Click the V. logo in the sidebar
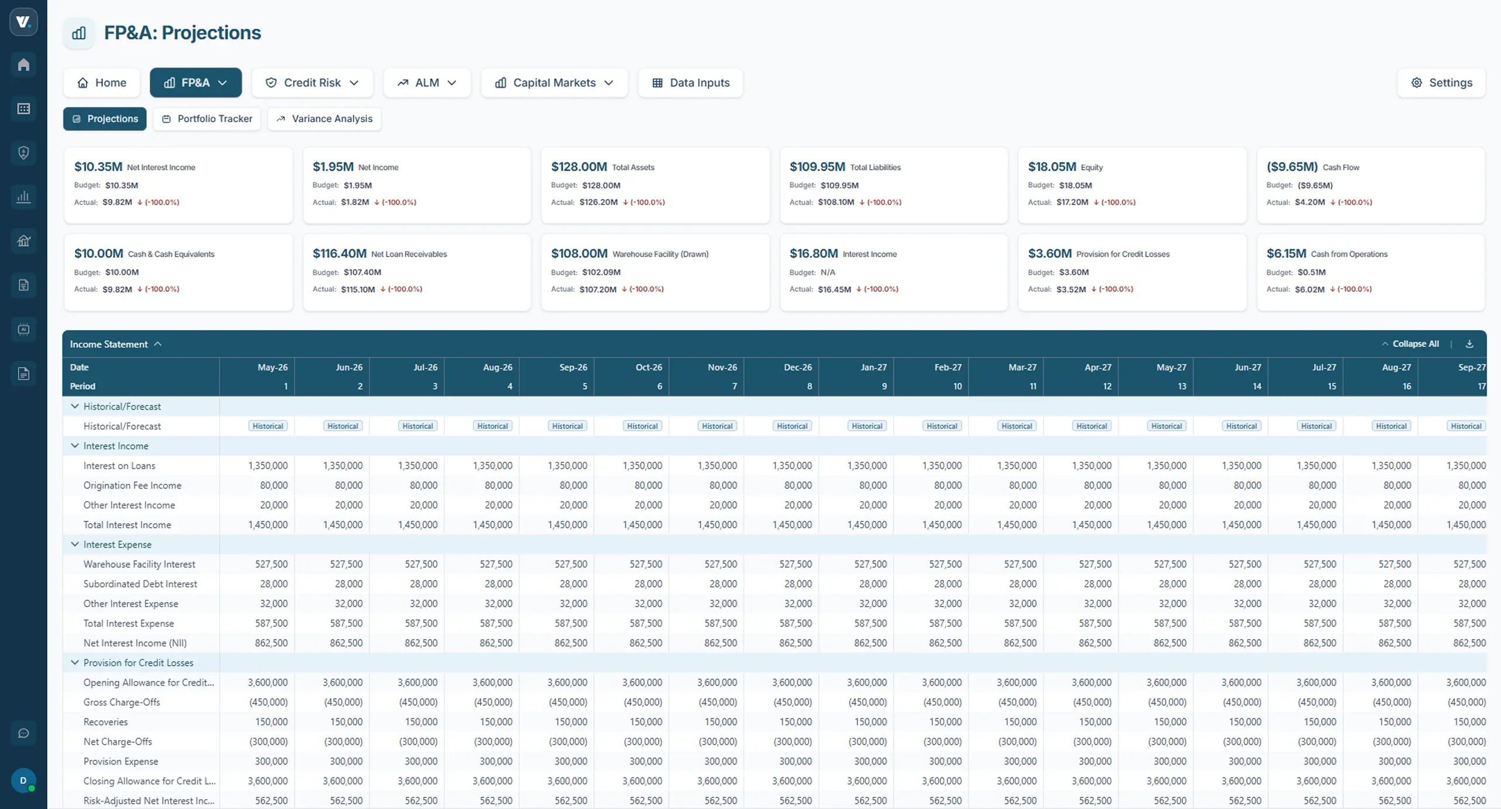Image resolution: width=1501 pixels, height=809 pixels. tap(23, 22)
